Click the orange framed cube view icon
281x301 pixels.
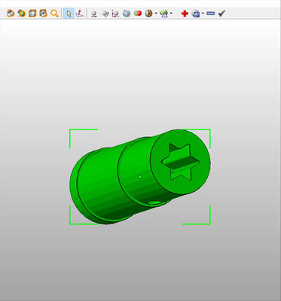coord(44,14)
